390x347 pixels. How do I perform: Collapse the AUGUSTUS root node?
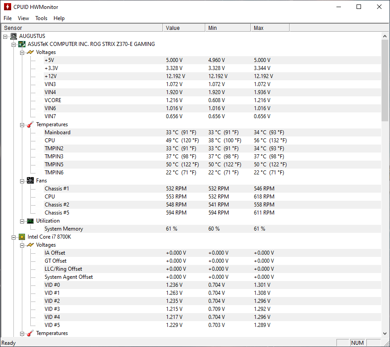[5, 37]
